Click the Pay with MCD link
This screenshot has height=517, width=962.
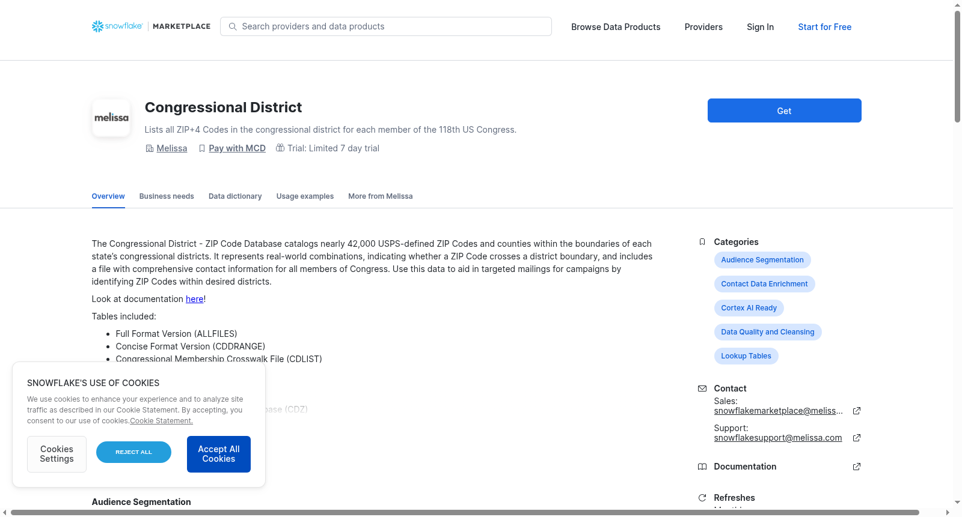[237, 148]
